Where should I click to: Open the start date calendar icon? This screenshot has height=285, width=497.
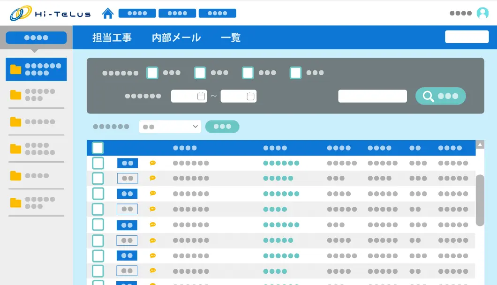point(201,96)
